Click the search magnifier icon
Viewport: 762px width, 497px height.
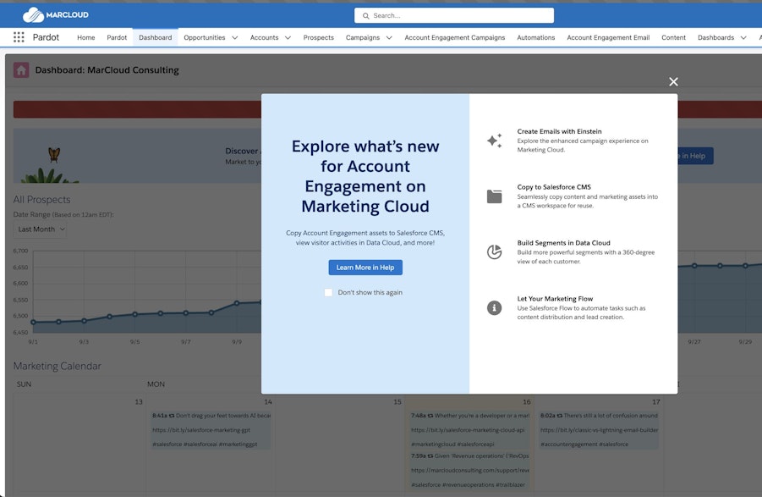click(366, 15)
